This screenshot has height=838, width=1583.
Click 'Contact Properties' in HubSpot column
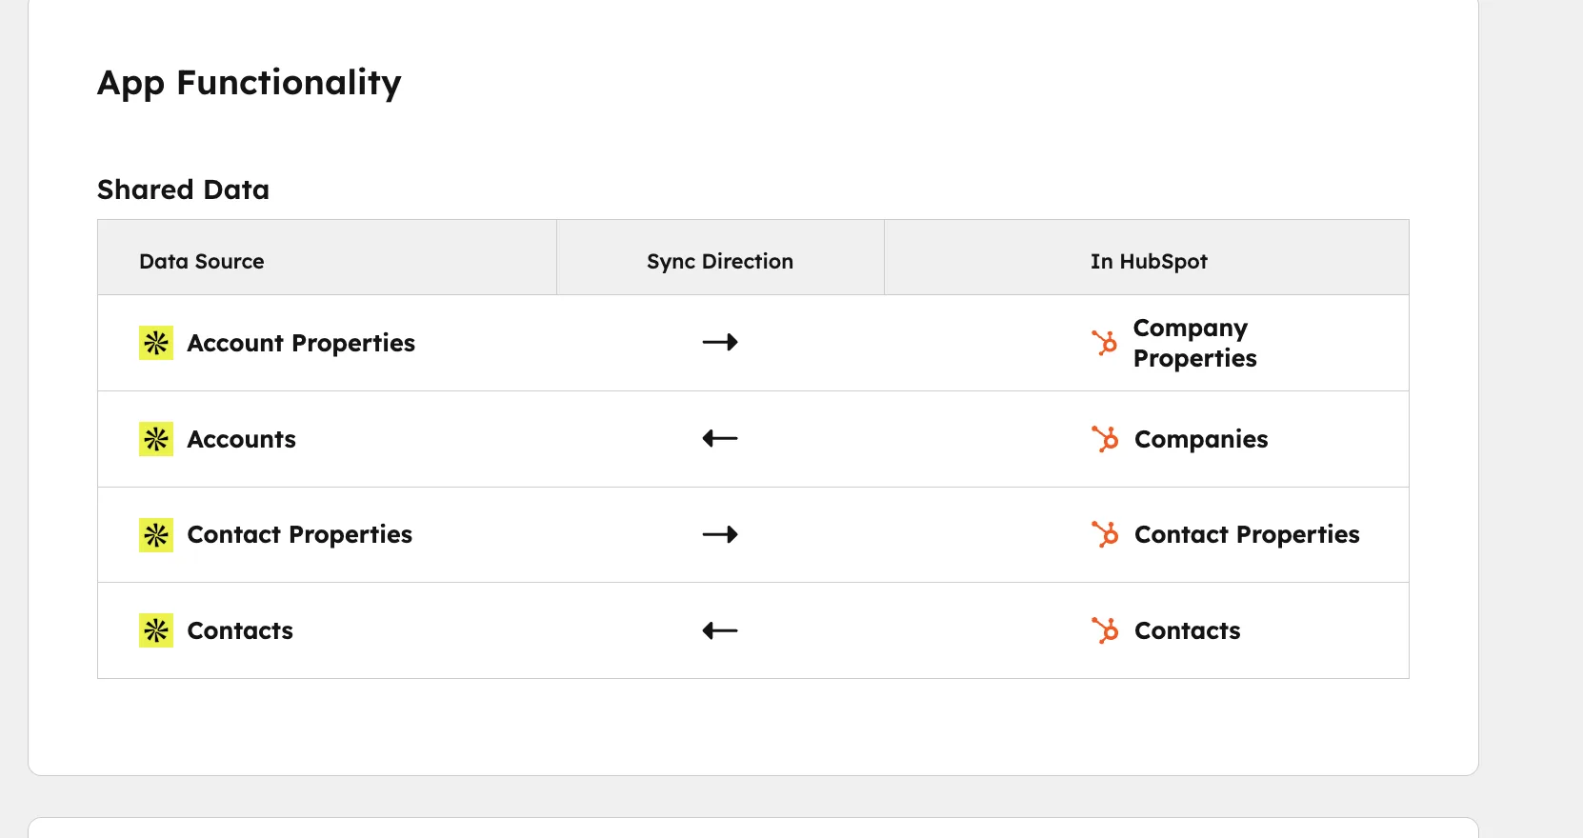pyautogui.click(x=1247, y=534)
